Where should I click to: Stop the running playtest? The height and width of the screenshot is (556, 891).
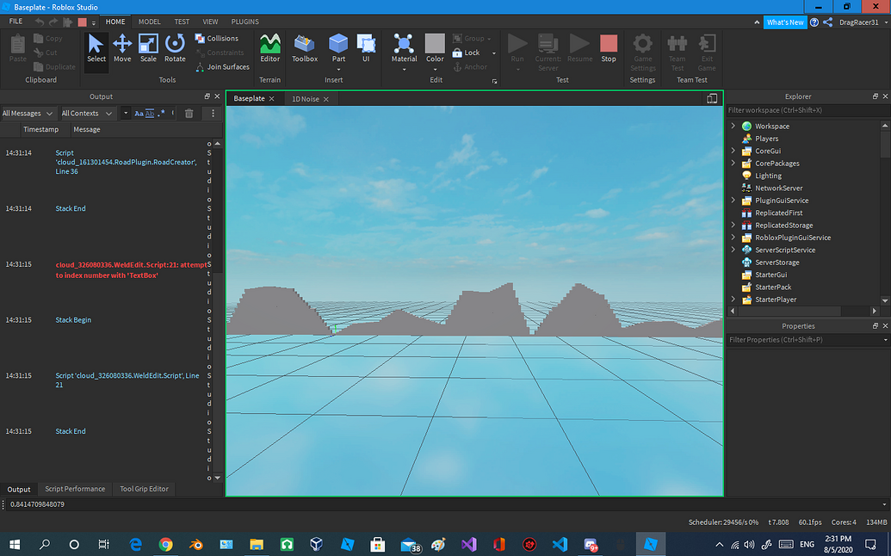[x=609, y=49]
